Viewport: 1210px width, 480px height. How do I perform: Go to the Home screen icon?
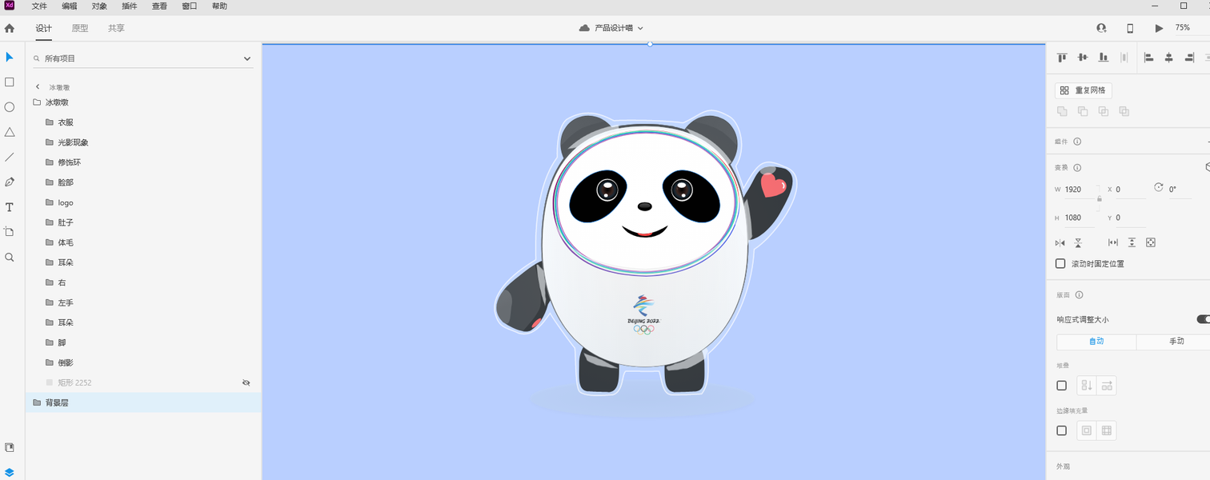click(x=10, y=28)
